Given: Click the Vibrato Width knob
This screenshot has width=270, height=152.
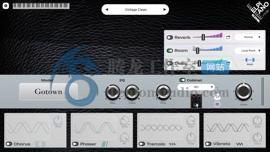Looking at the screenshot, I should pyautogui.click(x=258, y=120).
